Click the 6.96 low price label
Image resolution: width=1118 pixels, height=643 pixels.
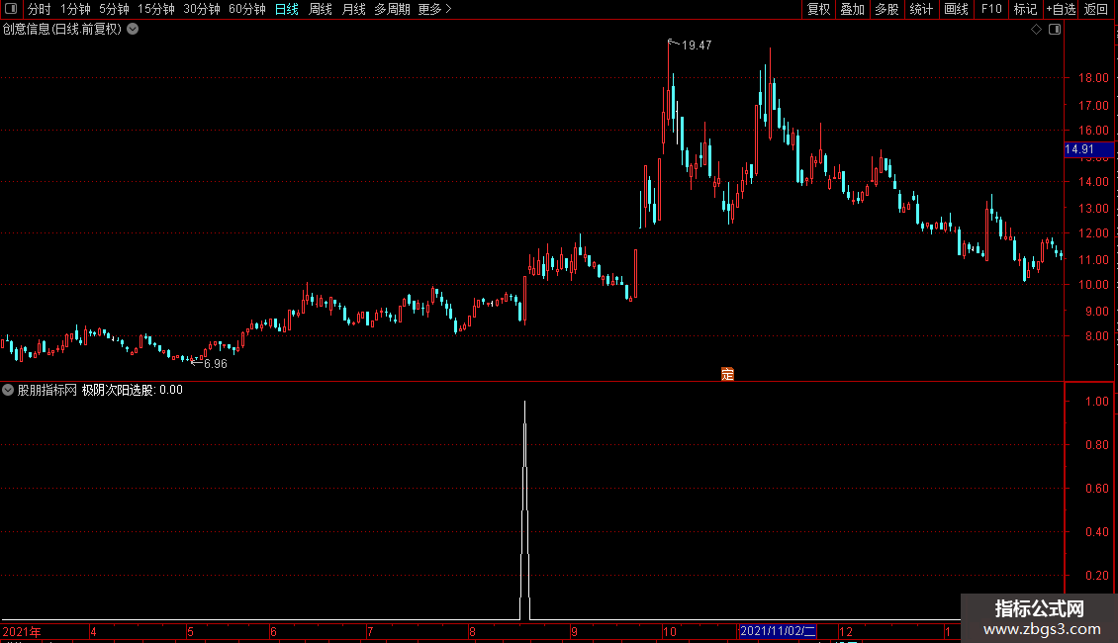click(216, 364)
